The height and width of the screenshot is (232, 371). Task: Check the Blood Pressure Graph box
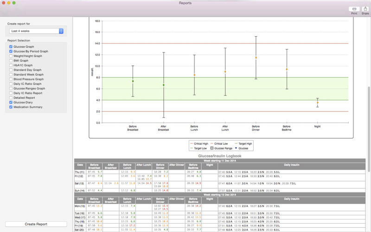tap(11, 79)
